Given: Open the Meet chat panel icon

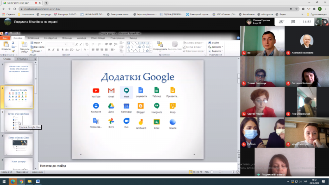Looking at the screenshot, I should 293,22.
